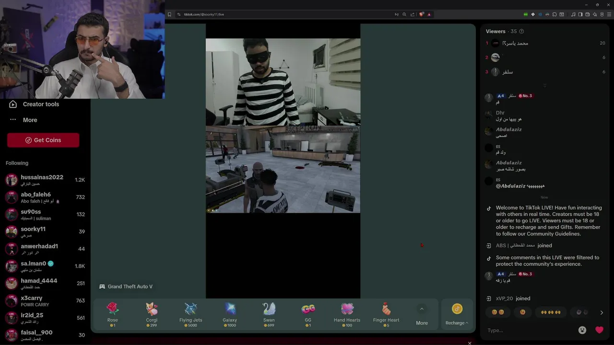
Task: Click the live stream video player
Action: pos(283,161)
